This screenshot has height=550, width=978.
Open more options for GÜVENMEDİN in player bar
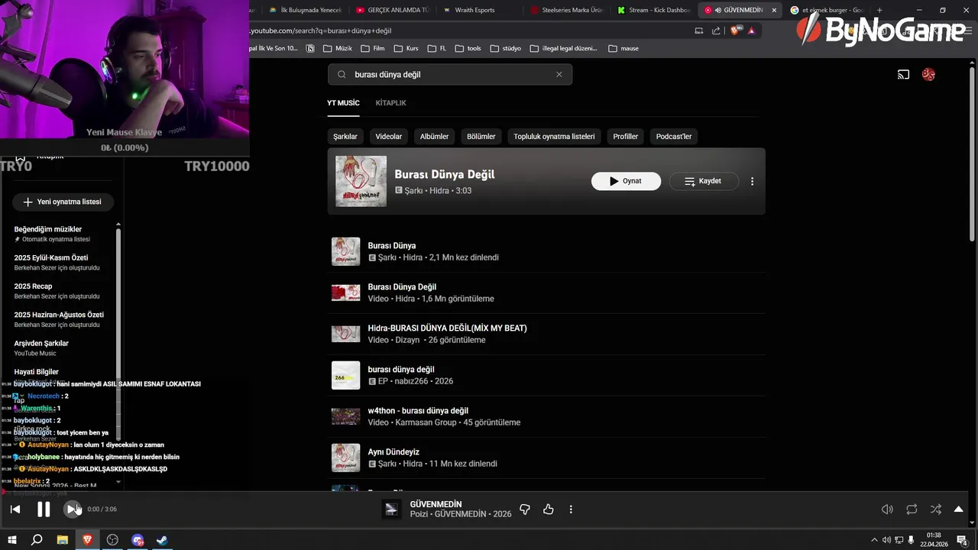click(x=571, y=510)
